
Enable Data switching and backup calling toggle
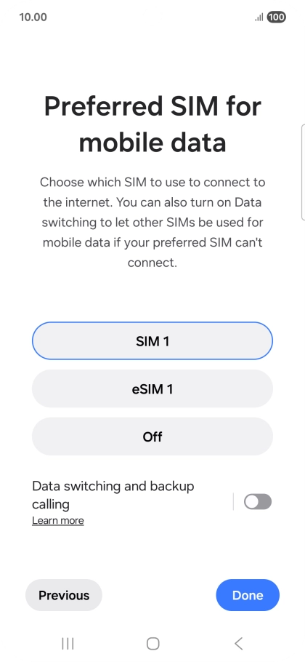(258, 502)
